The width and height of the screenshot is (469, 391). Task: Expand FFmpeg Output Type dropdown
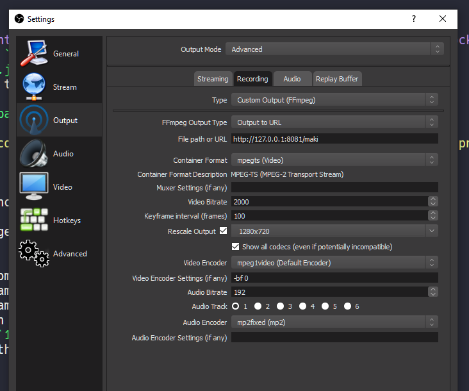(x=334, y=122)
